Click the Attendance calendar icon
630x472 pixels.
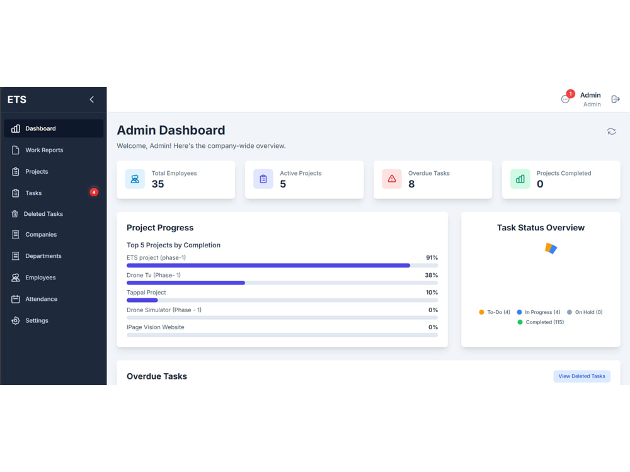point(15,299)
